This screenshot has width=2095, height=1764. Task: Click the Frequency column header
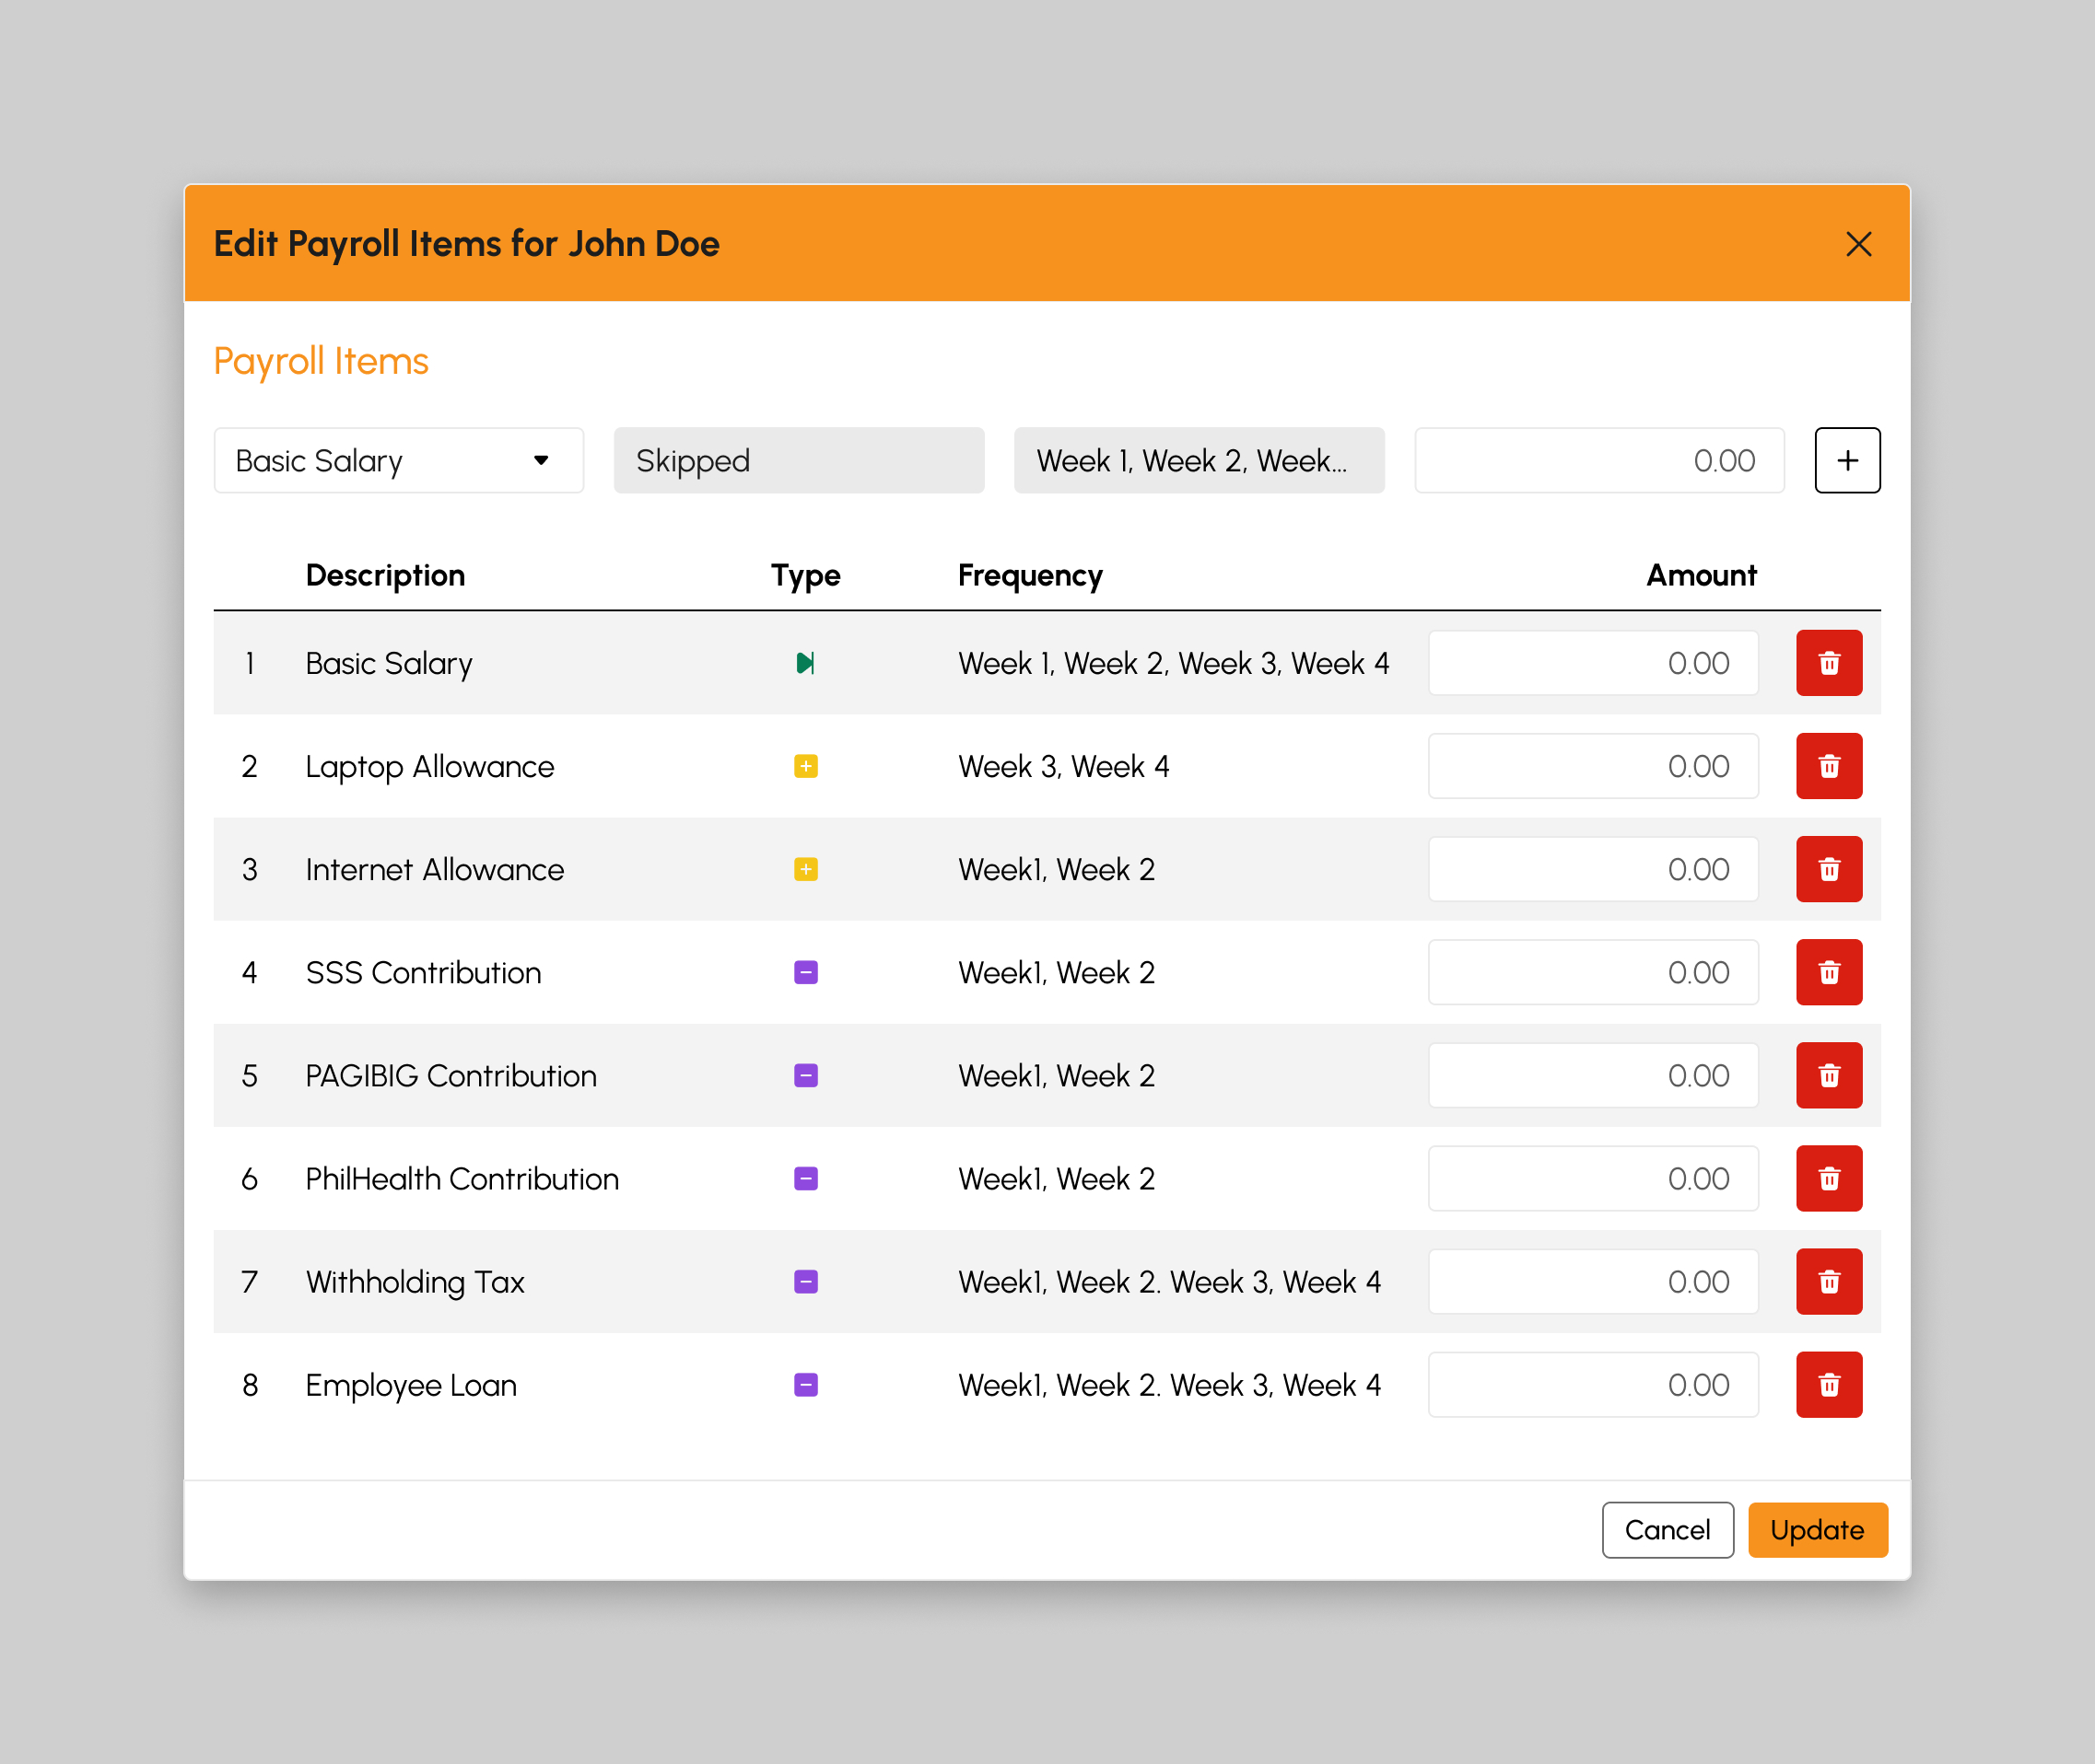pos(1029,575)
